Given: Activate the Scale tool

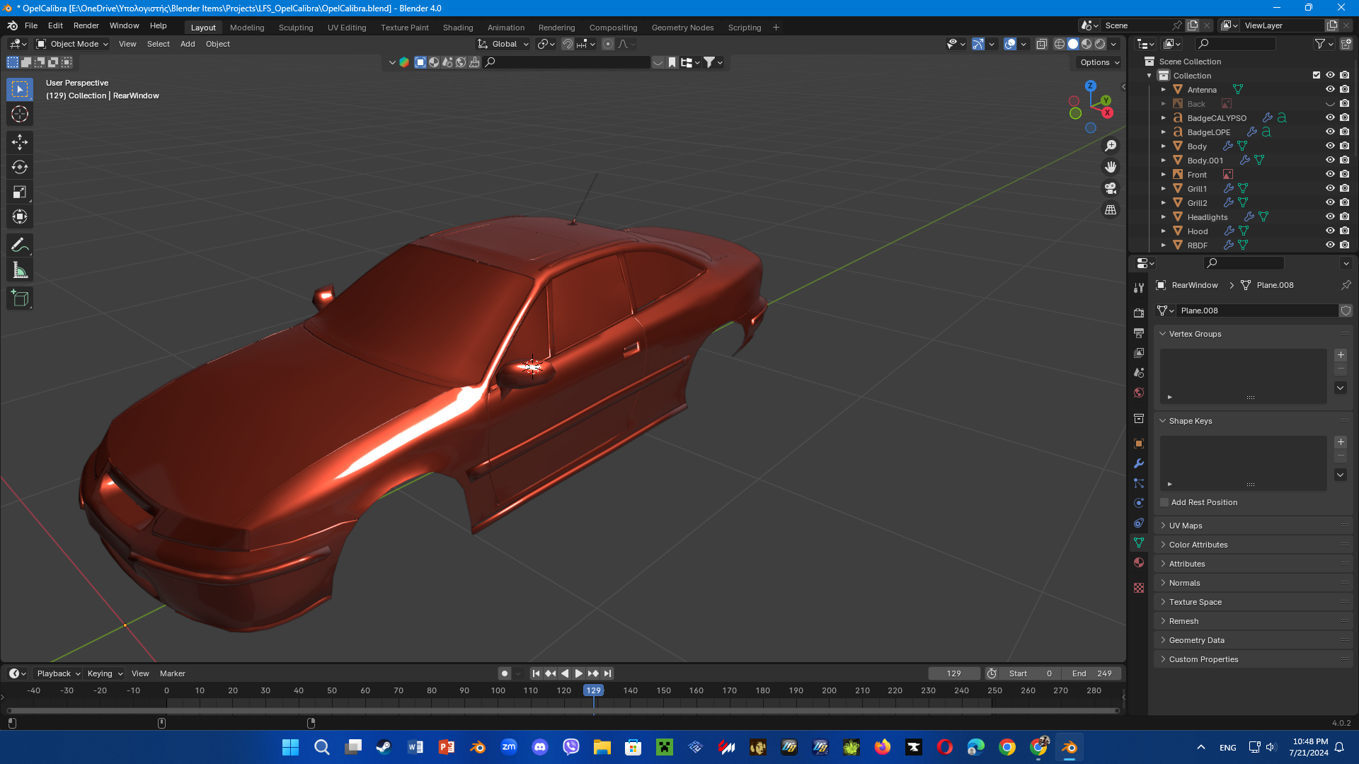Looking at the screenshot, I should [20, 192].
